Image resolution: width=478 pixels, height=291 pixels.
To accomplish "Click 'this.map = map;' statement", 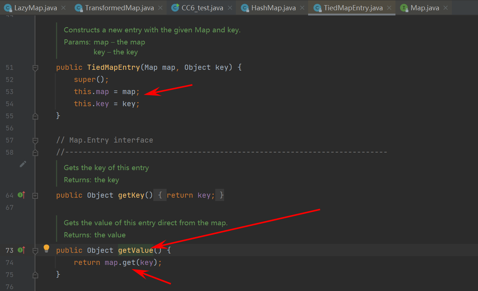I will (107, 92).
